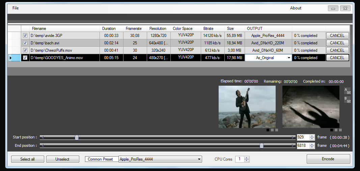Click left arrow on End position slider
Image resolution: width=360 pixels, height=171 pixels.
pyautogui.click(x=41, y=145)
